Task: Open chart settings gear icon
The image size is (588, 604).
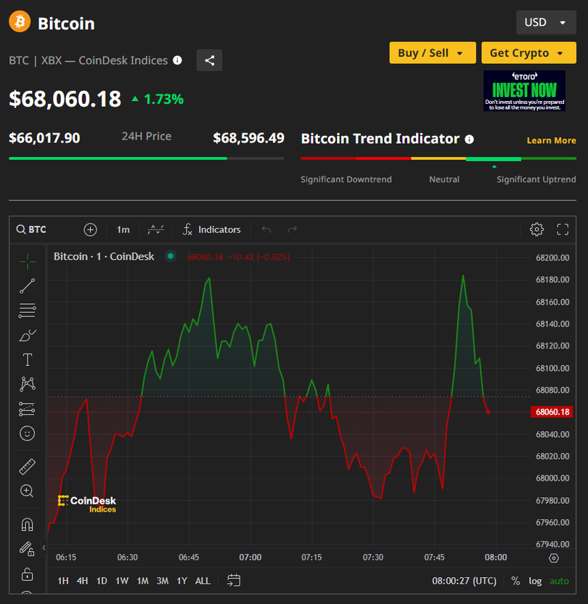Action: (x=536, y=229)
